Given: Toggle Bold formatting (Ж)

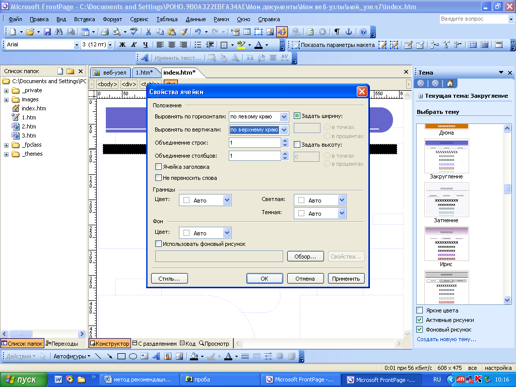Looking at the screenshot, I should (x=122, y=45).
